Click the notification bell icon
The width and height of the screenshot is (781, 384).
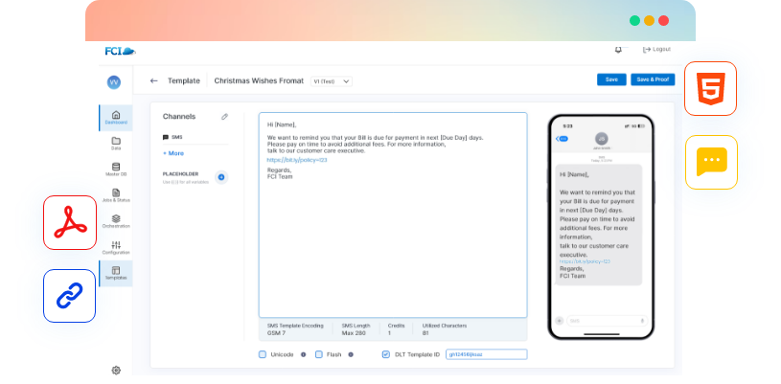point(618,49)
